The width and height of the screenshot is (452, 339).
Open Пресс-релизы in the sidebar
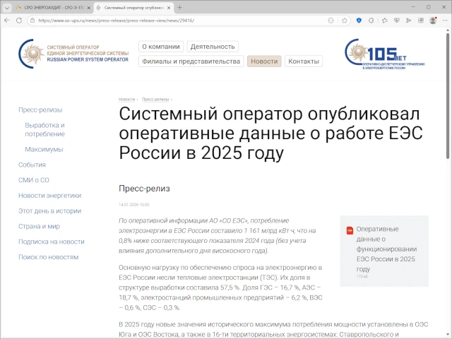40,110
